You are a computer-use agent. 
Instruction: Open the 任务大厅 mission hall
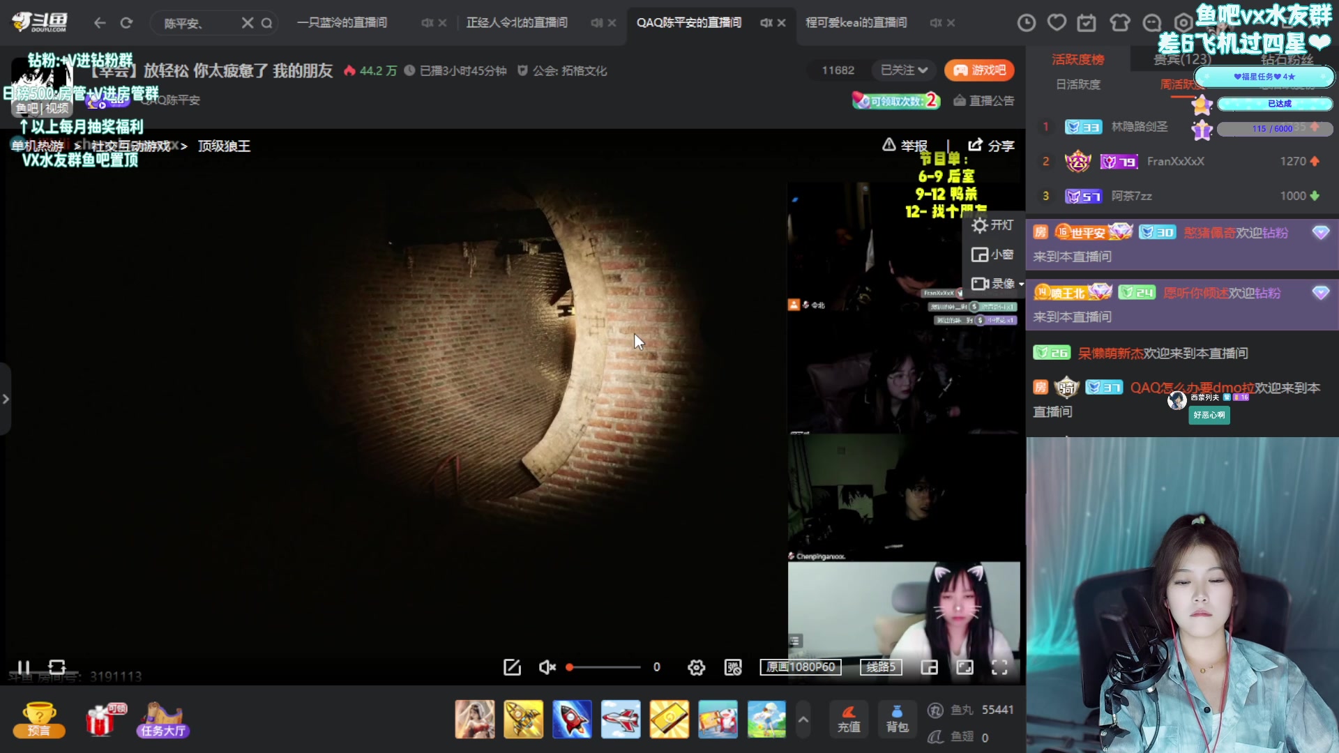point(162,719)
